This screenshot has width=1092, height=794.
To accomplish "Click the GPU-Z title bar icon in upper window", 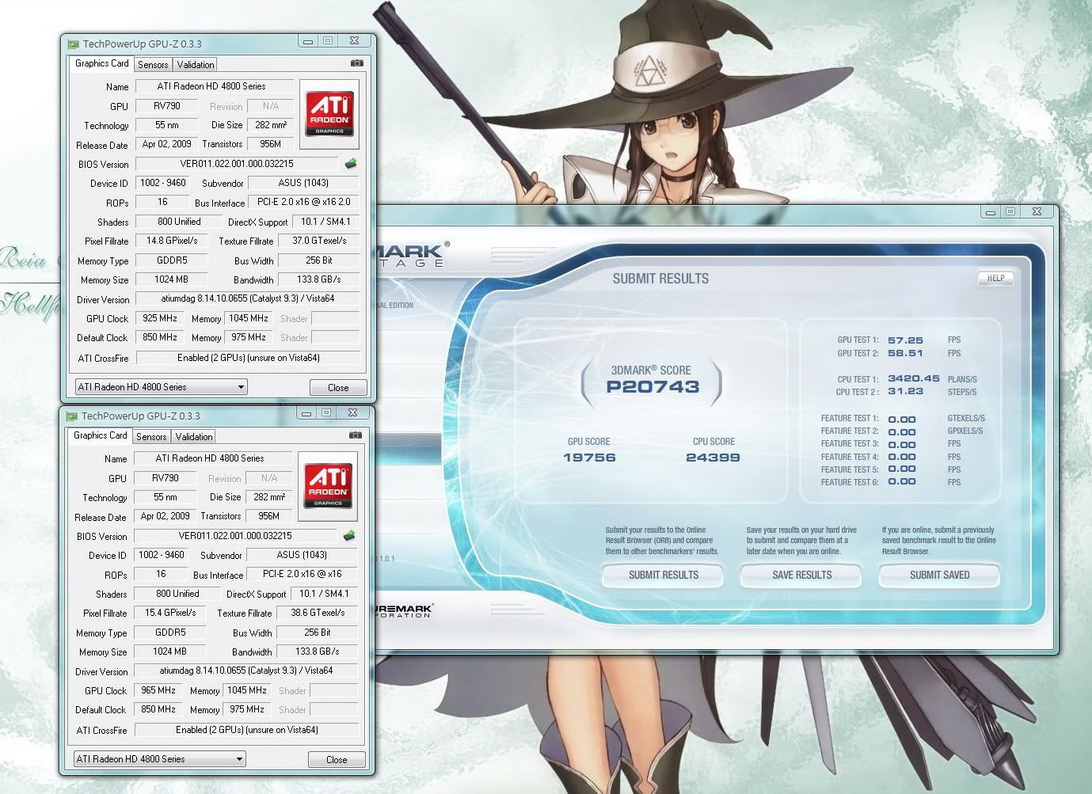I will (x=74, y=44).
